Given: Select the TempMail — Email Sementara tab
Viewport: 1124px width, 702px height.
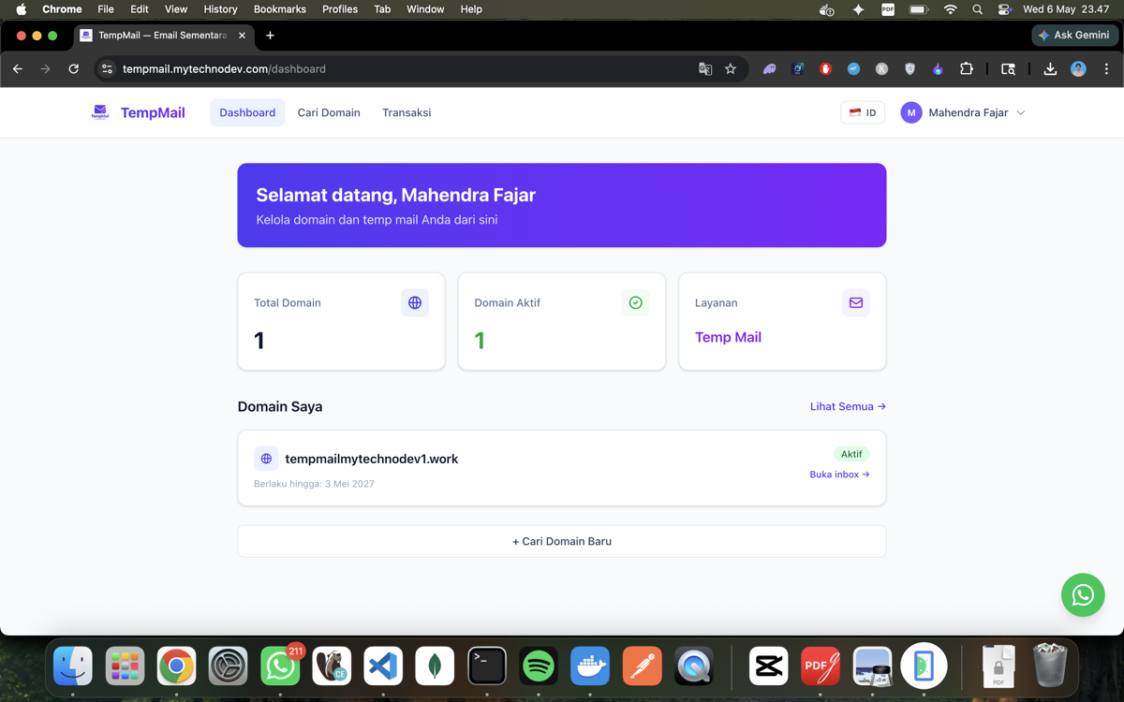Looking at the screenshot, I should click(161, 36).
